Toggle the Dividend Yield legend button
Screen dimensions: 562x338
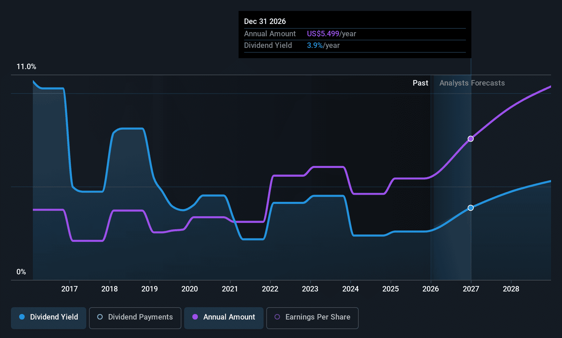(49, 317)
